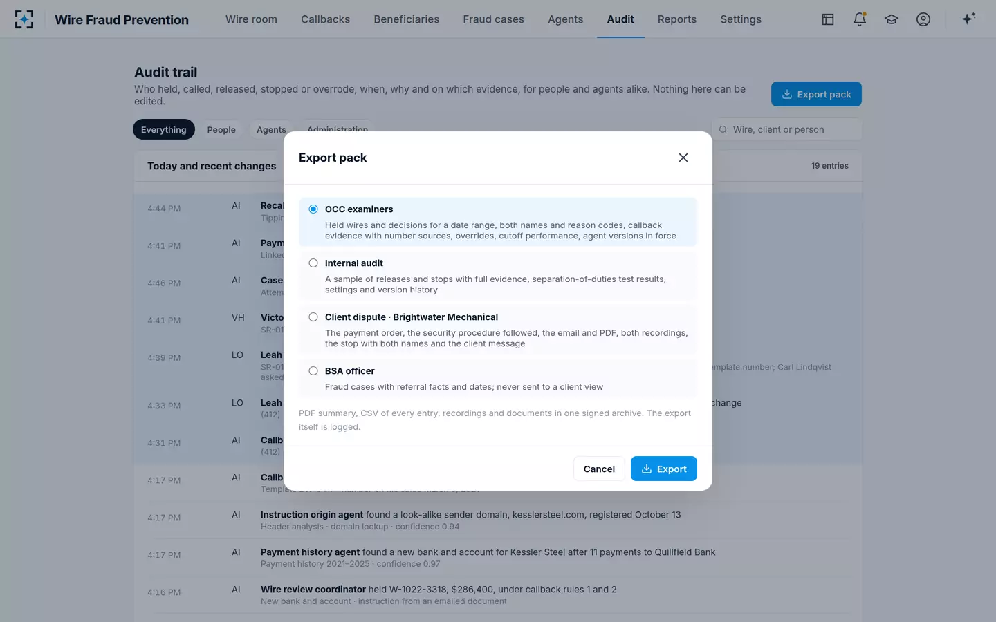The image size is (996, 622).
Task: Close the Export pack dialog with X
Action: coord(683,158)
